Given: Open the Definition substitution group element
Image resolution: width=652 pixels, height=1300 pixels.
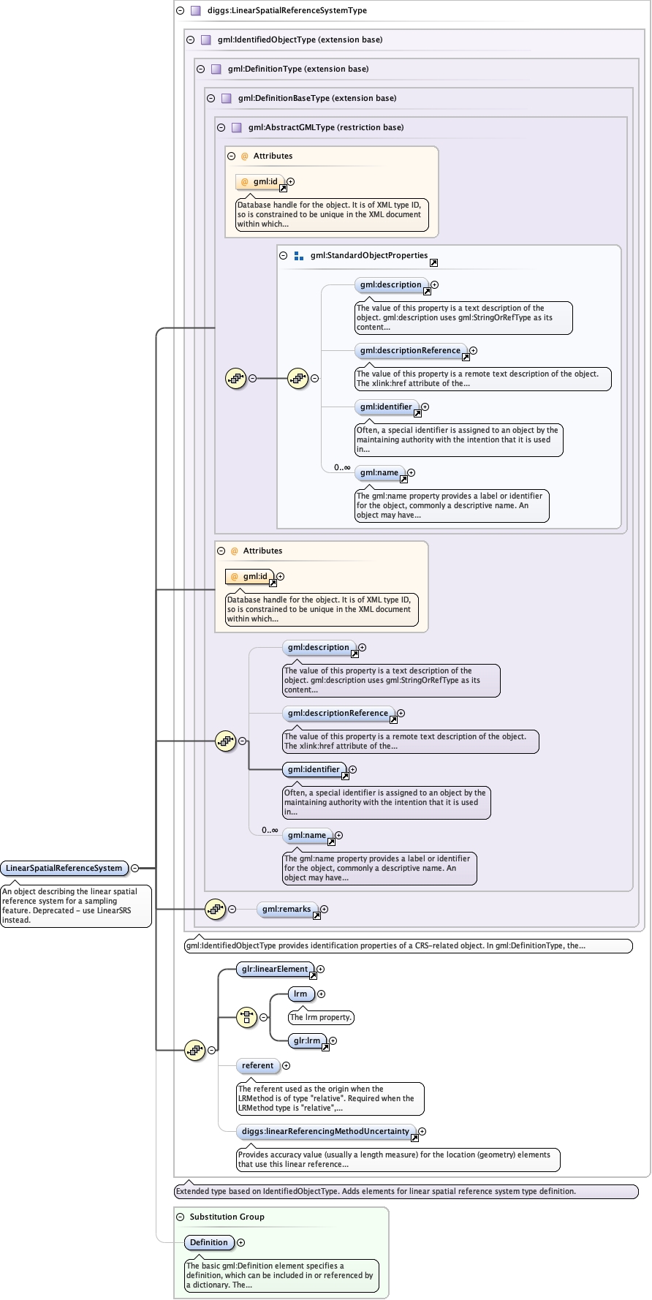Looking at the screenshot, I should coord(208,1242).
